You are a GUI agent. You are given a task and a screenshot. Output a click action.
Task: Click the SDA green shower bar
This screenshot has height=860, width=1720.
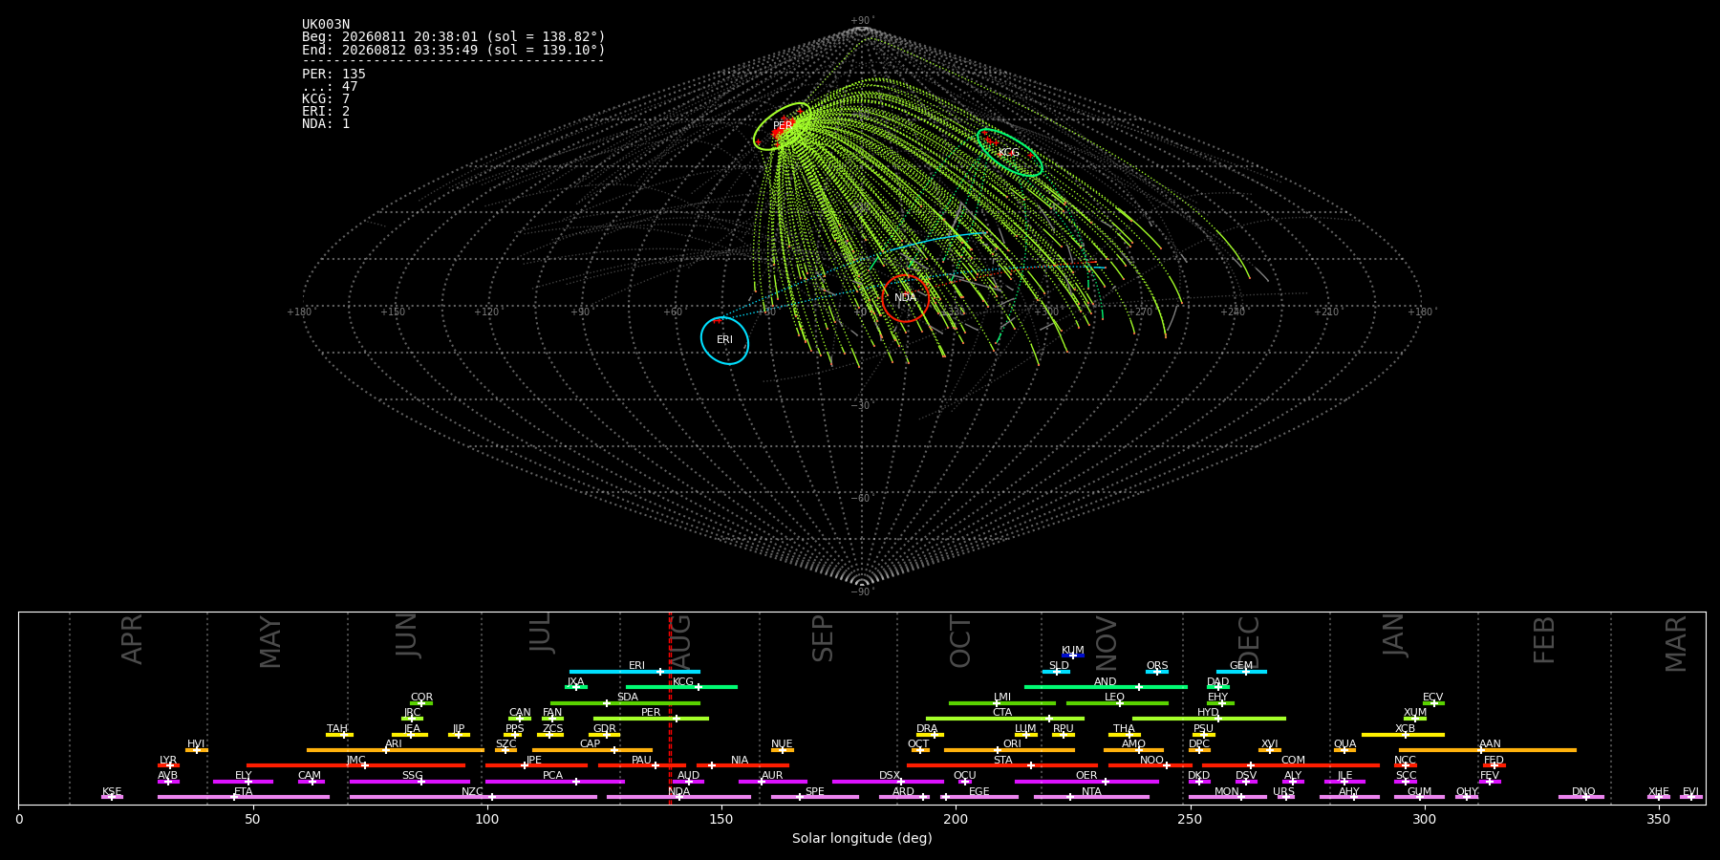point(625,703)
